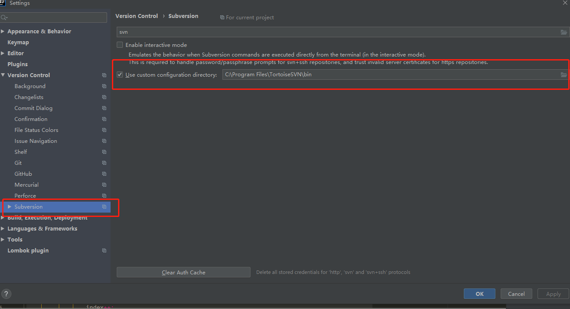570x309 pixels.
Task: Click the search magnifier in the settings search box
Action: click(4, 17)
